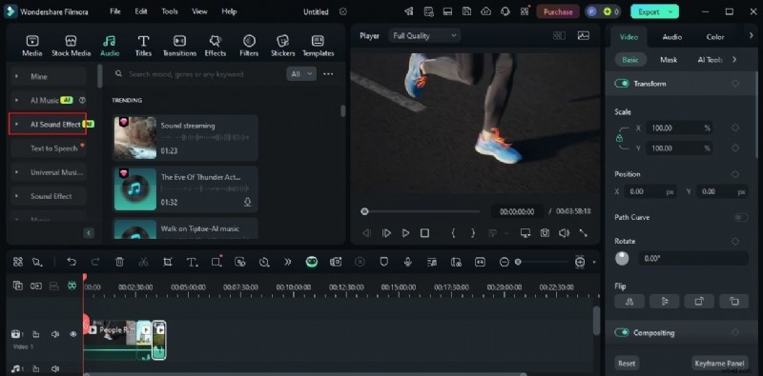
Task: Switch to the Audio properties tab
Action: point(672,37)
